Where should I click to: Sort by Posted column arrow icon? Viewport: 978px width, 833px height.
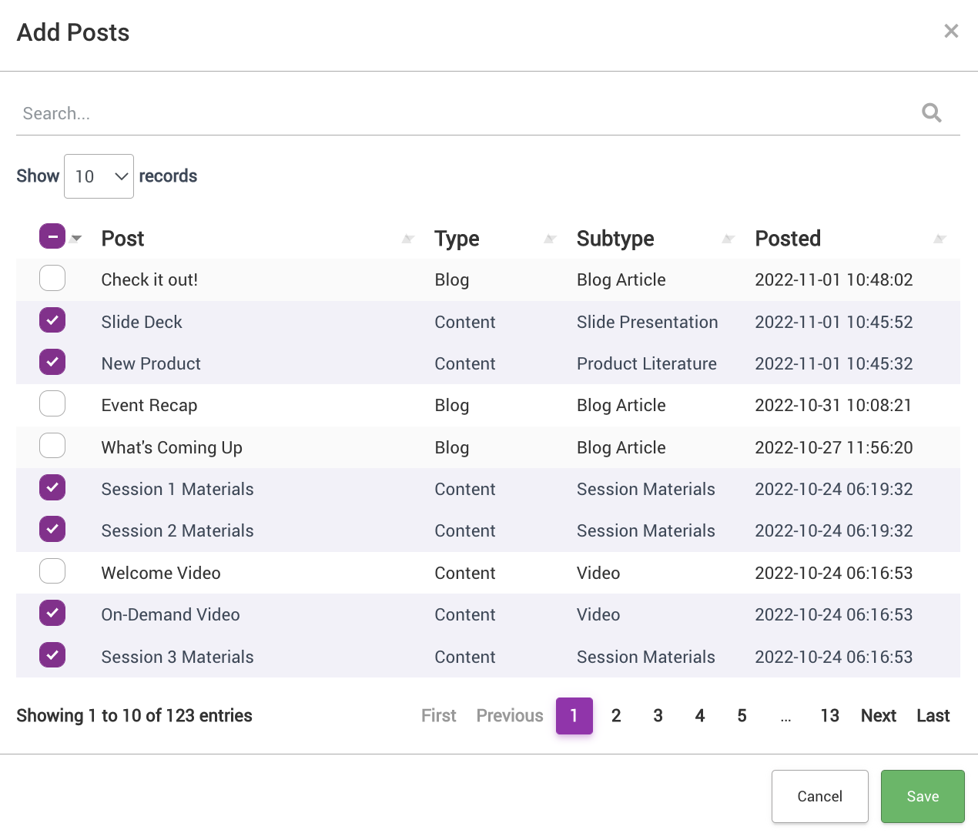tap(939, 239)
